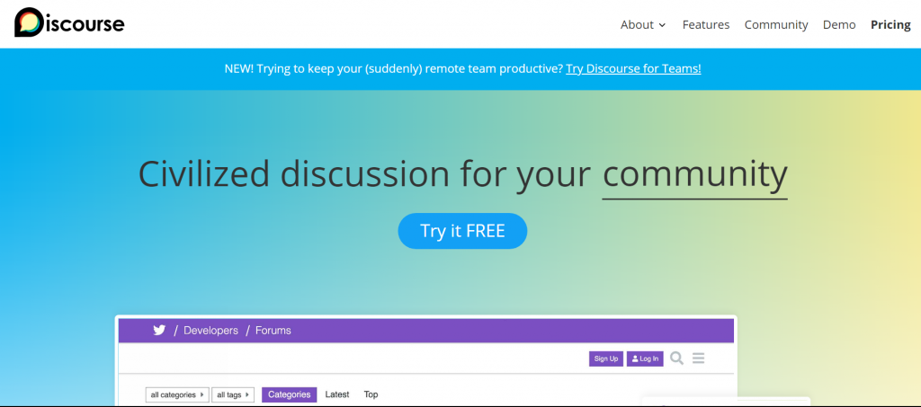Expand the About menu chevron
921x407 pixels.
(x=663, y=25)
